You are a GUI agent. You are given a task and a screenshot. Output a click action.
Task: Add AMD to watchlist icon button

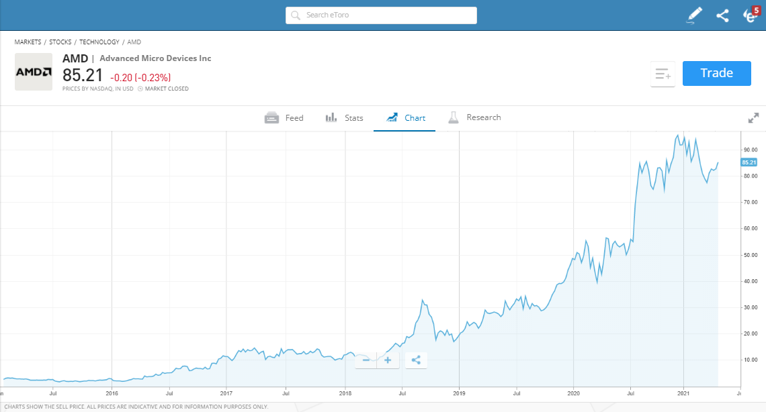(x=663, y=74)
